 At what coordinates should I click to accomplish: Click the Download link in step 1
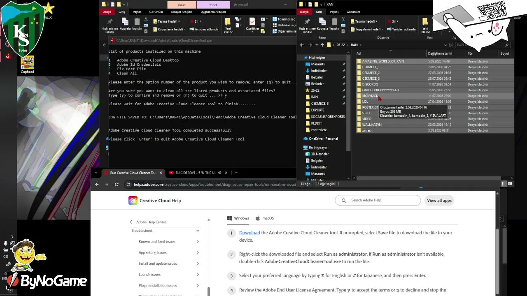click(x=250, y=233)
